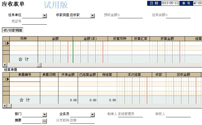Click the 日期 field showing 2013-05-11
This screenshot has height=125, width=202.
170,3
